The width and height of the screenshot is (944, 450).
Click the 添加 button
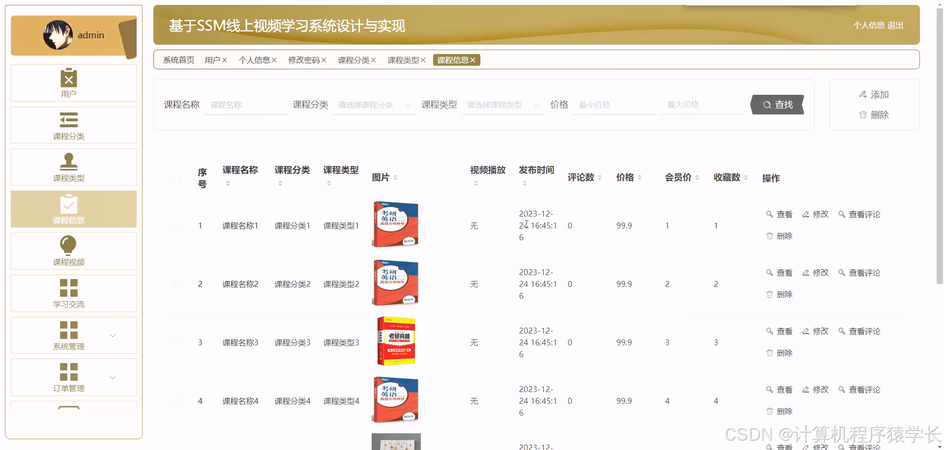tap(874, 94)
